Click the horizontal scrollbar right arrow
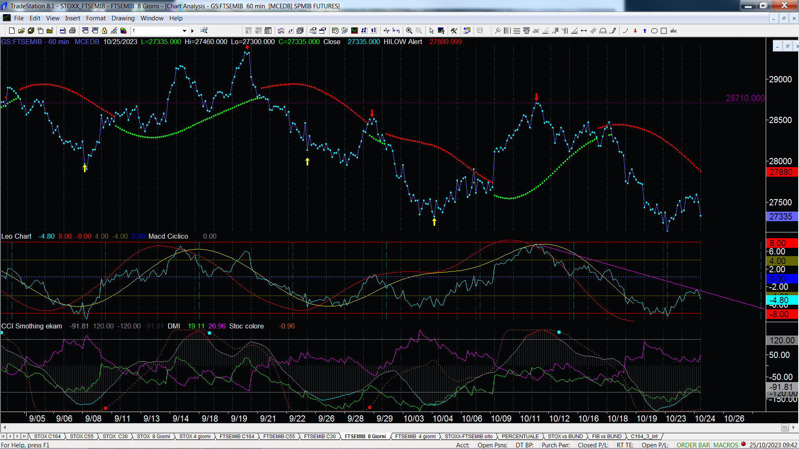 (x=794, y=428)
